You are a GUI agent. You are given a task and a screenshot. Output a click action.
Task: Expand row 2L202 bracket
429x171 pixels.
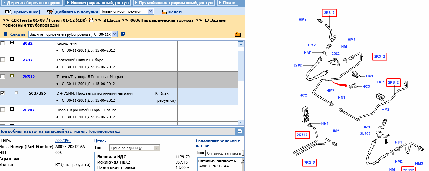coord(12,109)
